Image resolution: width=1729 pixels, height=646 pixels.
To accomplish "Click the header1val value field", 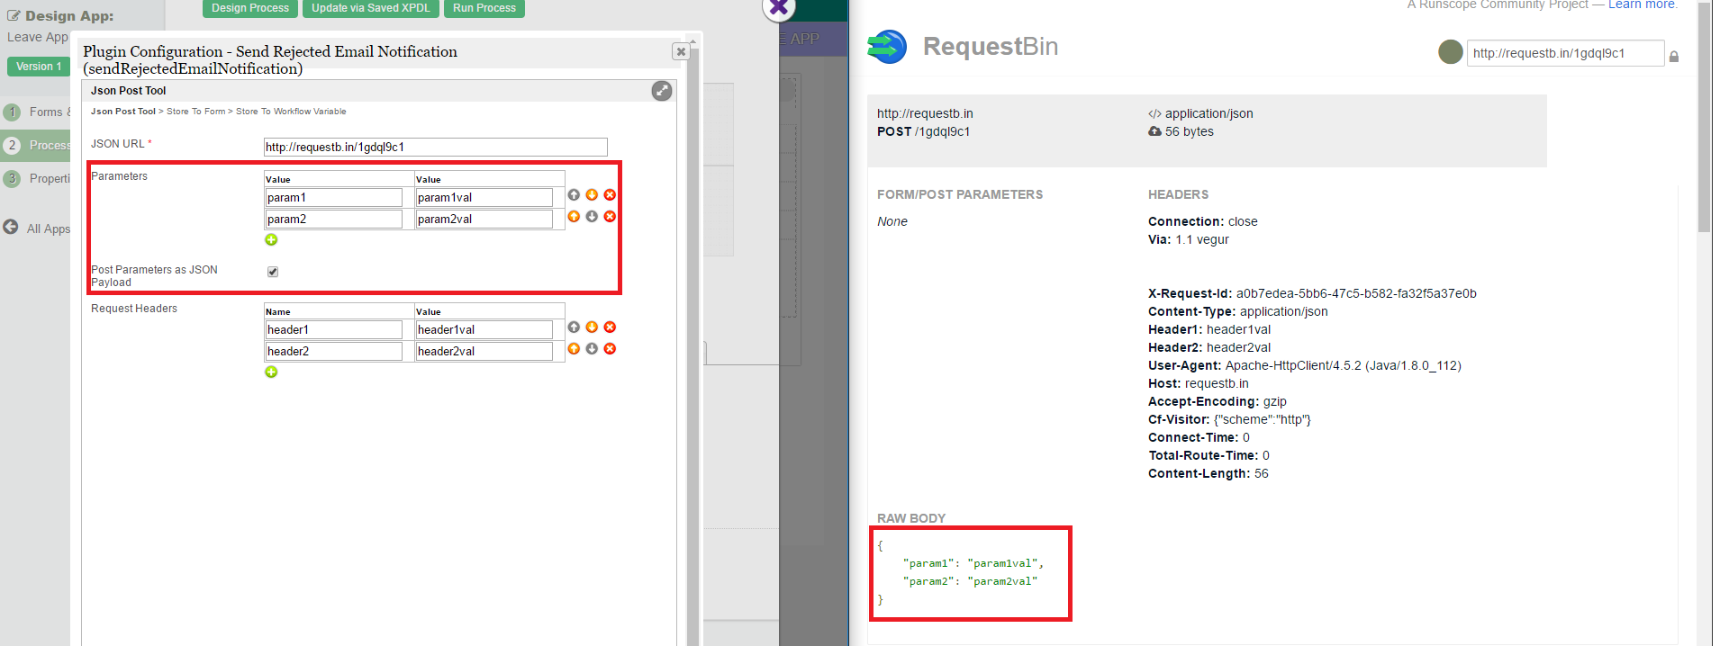I will coord(484,329).
